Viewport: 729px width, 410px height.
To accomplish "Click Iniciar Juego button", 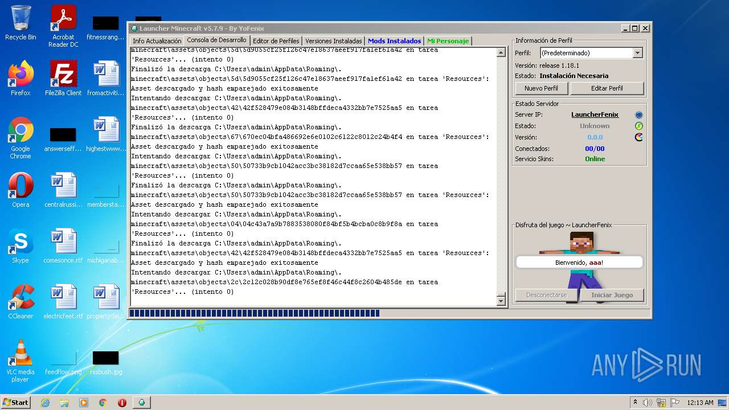I will tap(612, 295).
